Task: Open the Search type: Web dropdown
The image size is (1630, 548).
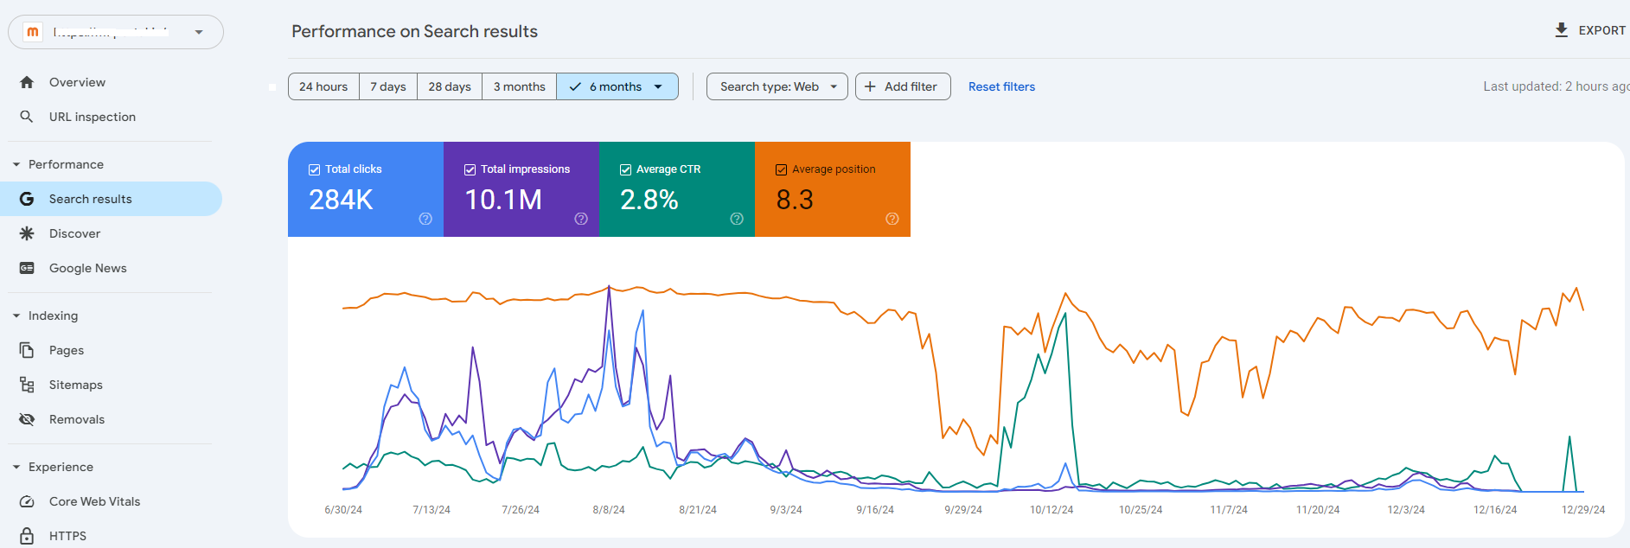Action: (x=777, y=86)
